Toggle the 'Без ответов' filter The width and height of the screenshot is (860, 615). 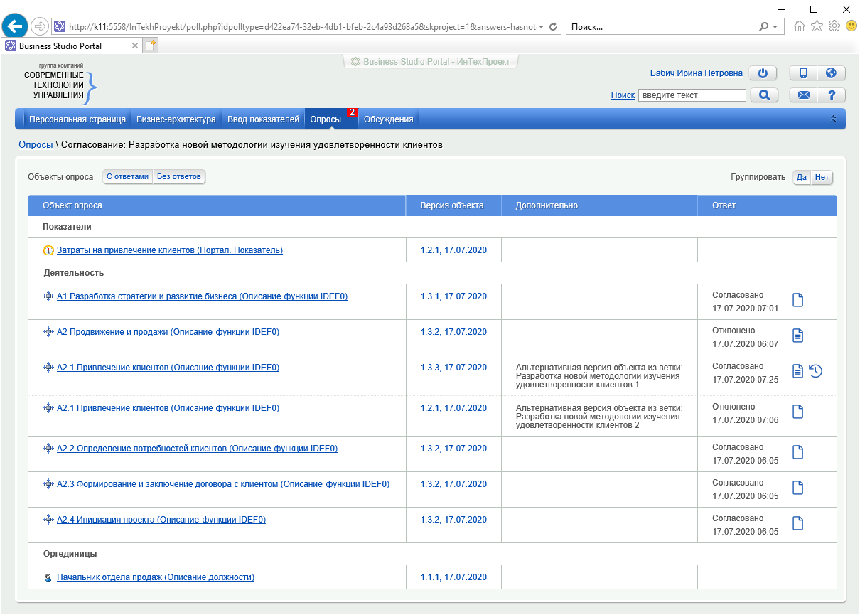click(179, 177)
